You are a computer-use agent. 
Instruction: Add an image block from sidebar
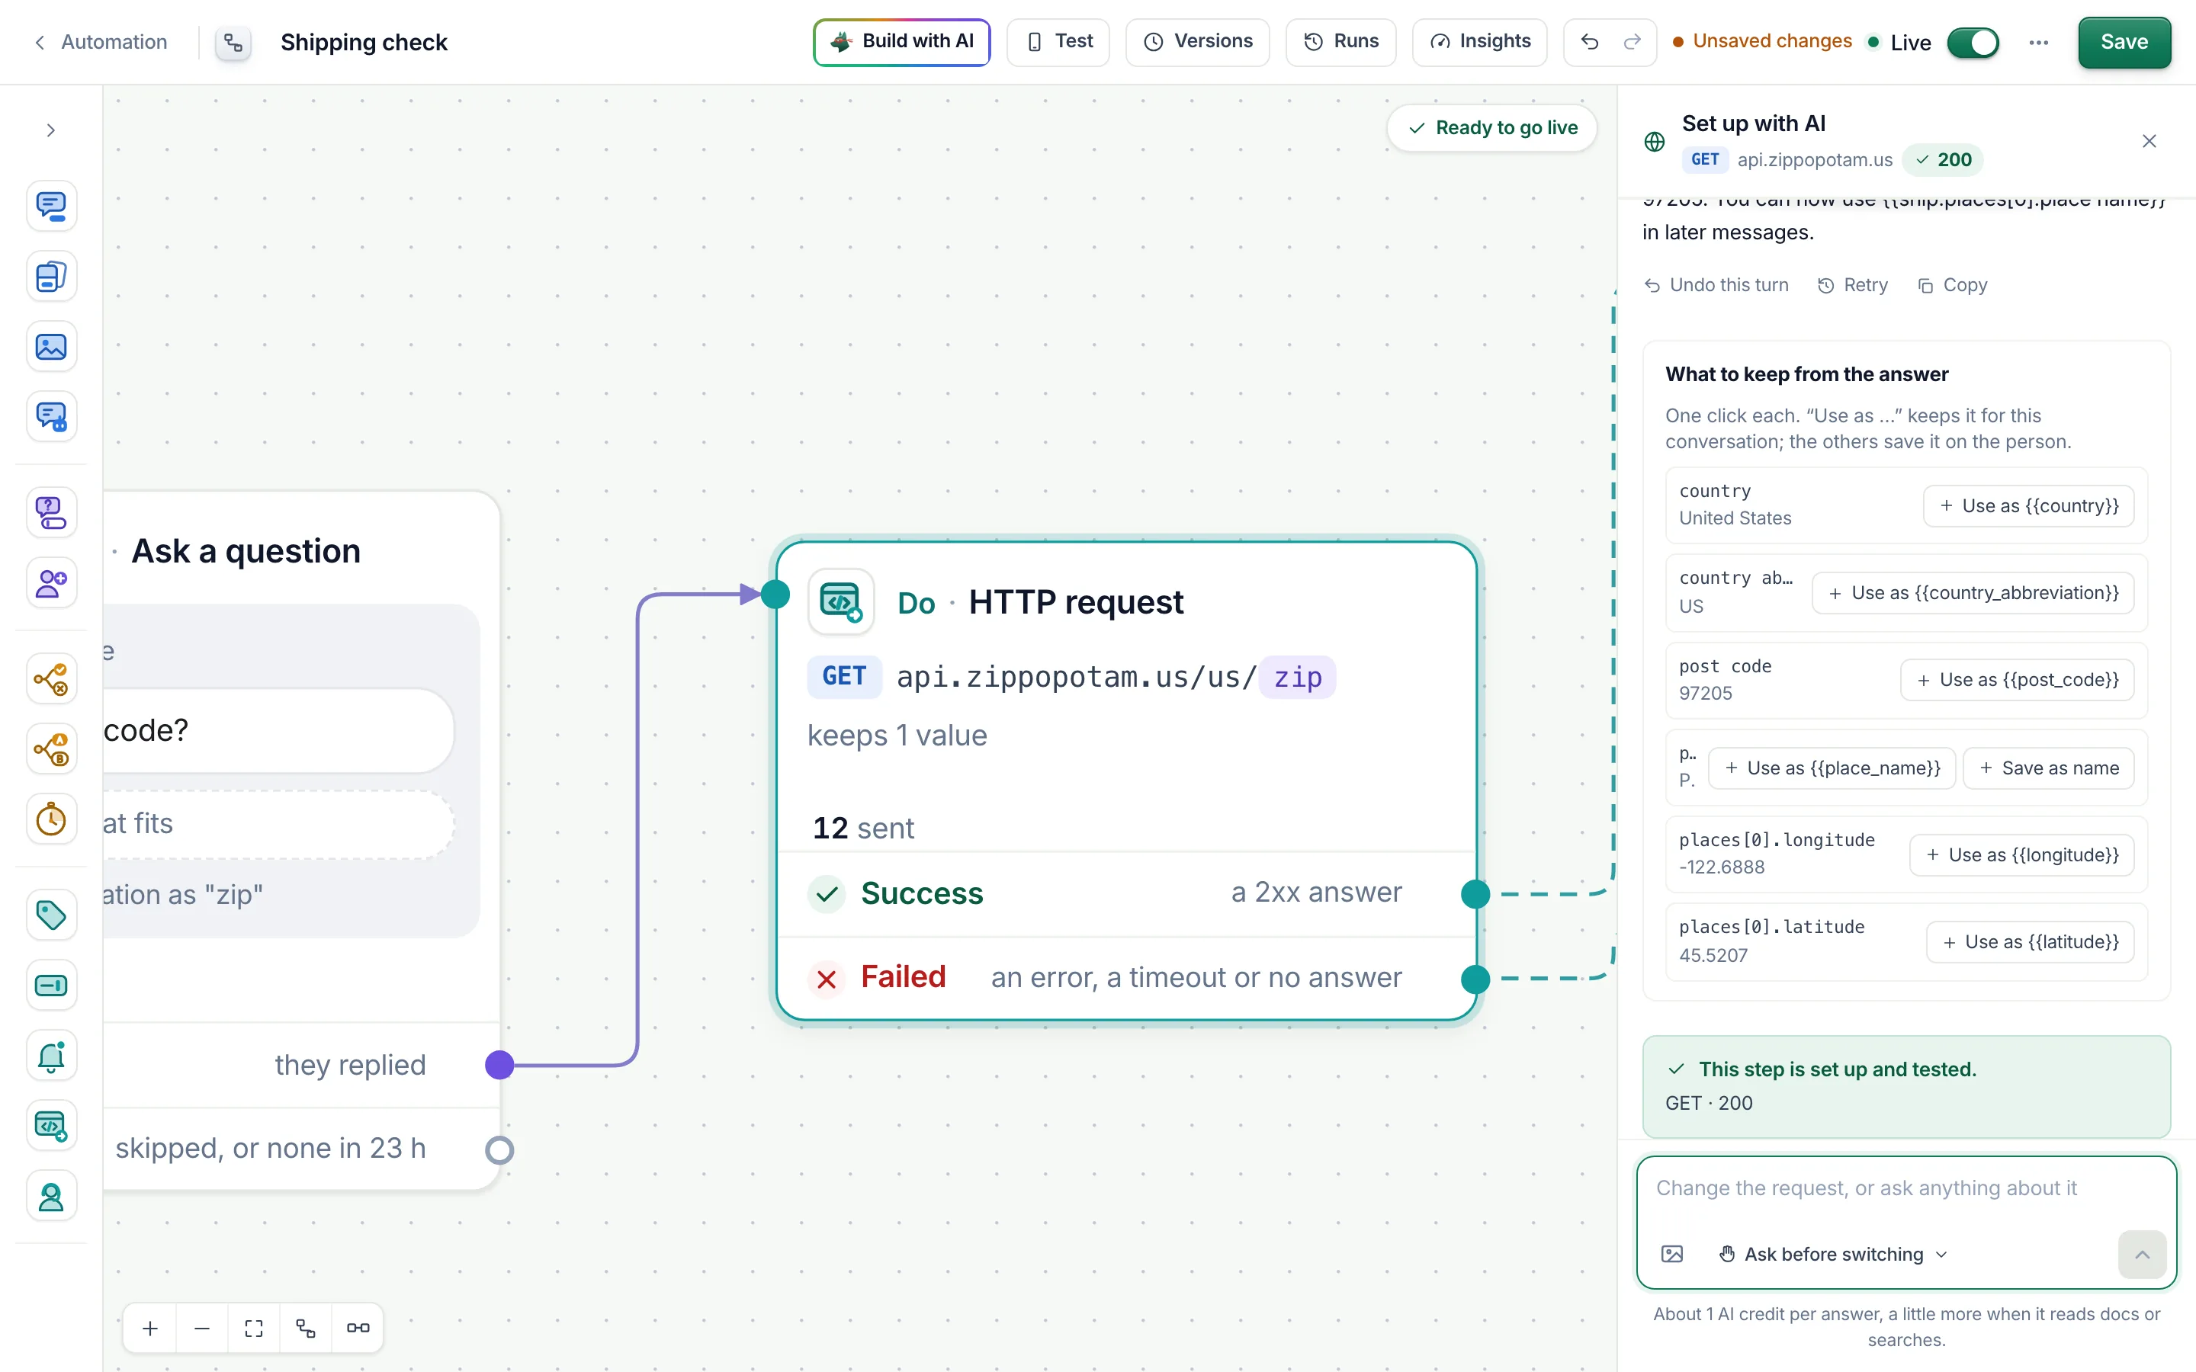coord(51,347)
